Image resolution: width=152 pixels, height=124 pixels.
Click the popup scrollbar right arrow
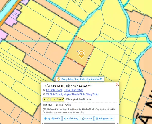118,123
